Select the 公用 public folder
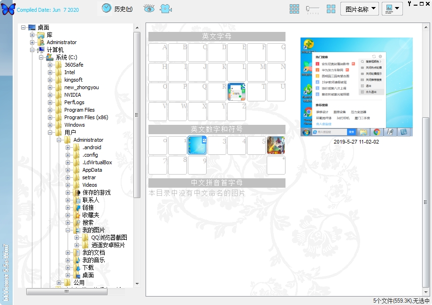The height and width of the screenshot is (305, 432). tap(79, 282)
